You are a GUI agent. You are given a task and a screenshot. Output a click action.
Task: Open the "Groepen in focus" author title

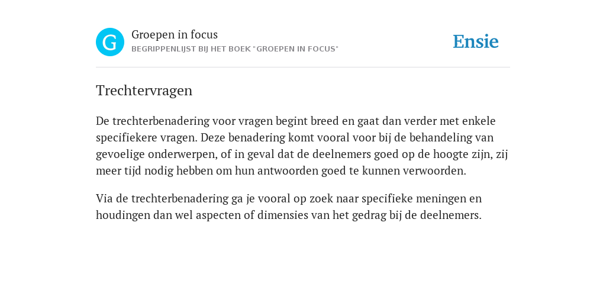click(175, 35)
